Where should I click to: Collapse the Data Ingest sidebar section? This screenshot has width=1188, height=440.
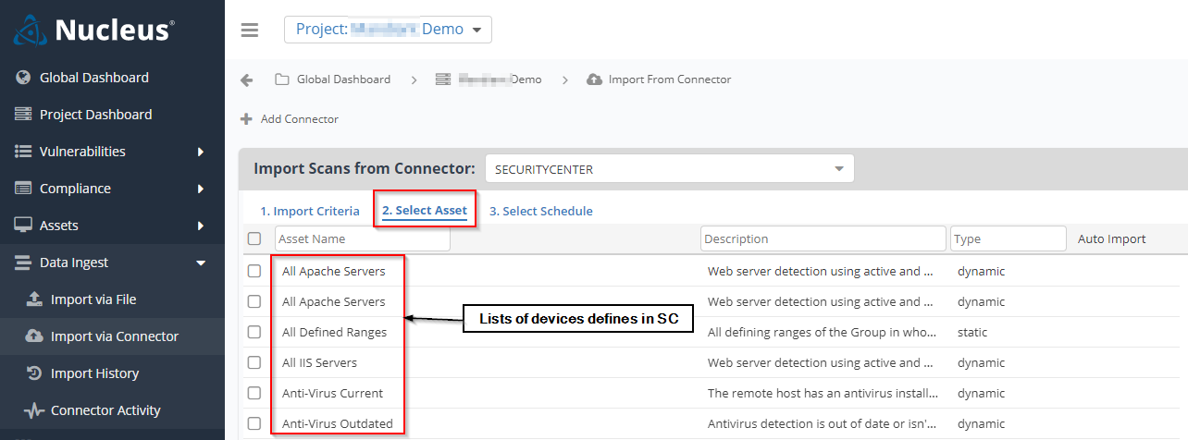point(201,263)
